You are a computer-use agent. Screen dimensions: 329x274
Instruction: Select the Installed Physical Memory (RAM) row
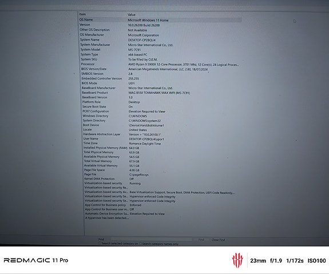111,148
